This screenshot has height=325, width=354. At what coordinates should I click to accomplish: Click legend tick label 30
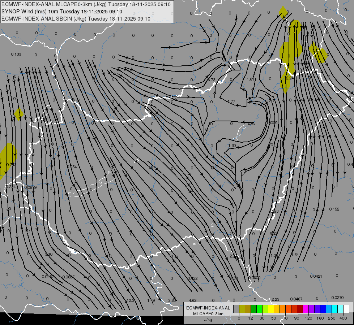click(262, 318)
